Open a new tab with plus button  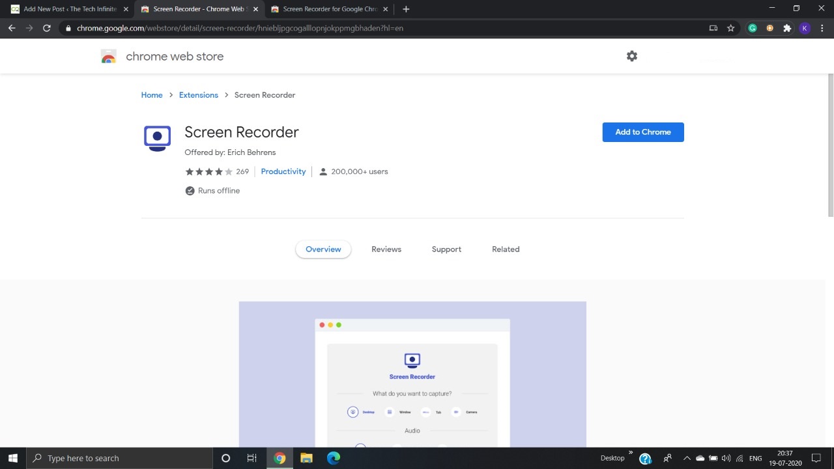406,9
